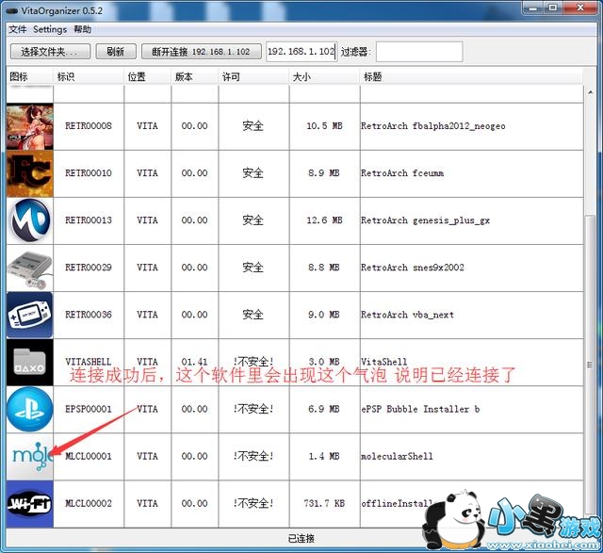Click the vertical scrollbar thumb
Image resolution: width=603 pixels, height=553 pixels.
(590, 365)
